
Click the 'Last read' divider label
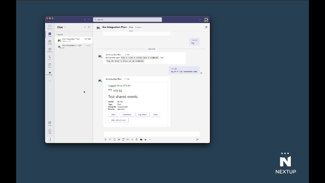coord(152,49)
